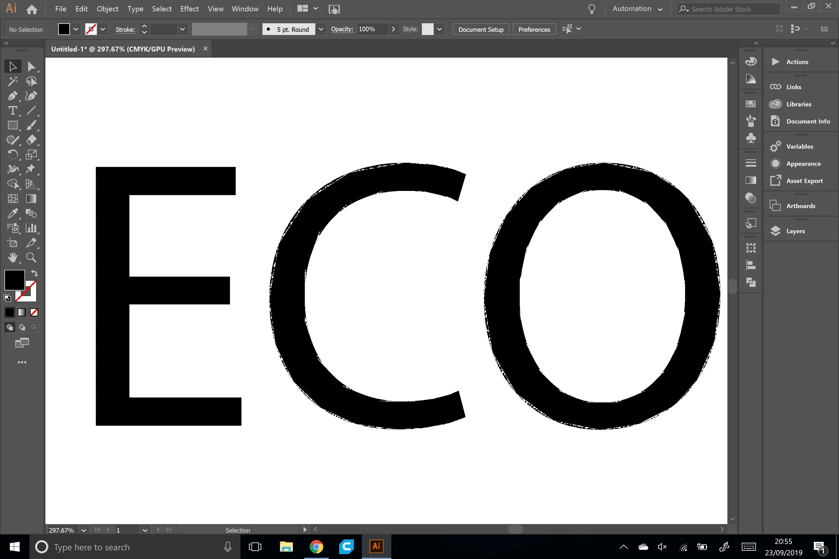Set paint mode to None
The width and height of the screenshot is (839, 559).
(x=34, y=312)
